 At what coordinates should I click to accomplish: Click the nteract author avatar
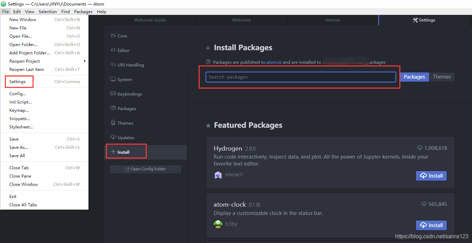tap(218, 175)
